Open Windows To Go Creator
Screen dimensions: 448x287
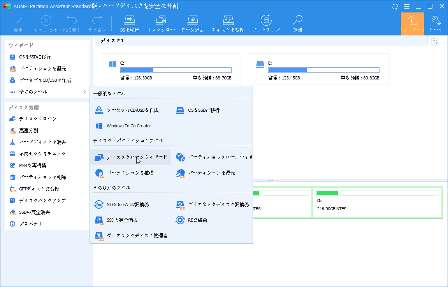[x=123, y=126]
